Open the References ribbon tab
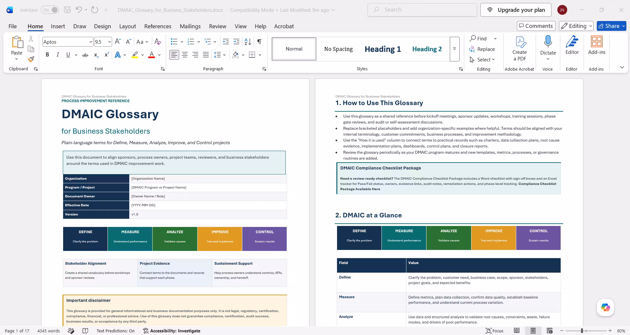This screenshot has width=630, height=335. point(158,26)
